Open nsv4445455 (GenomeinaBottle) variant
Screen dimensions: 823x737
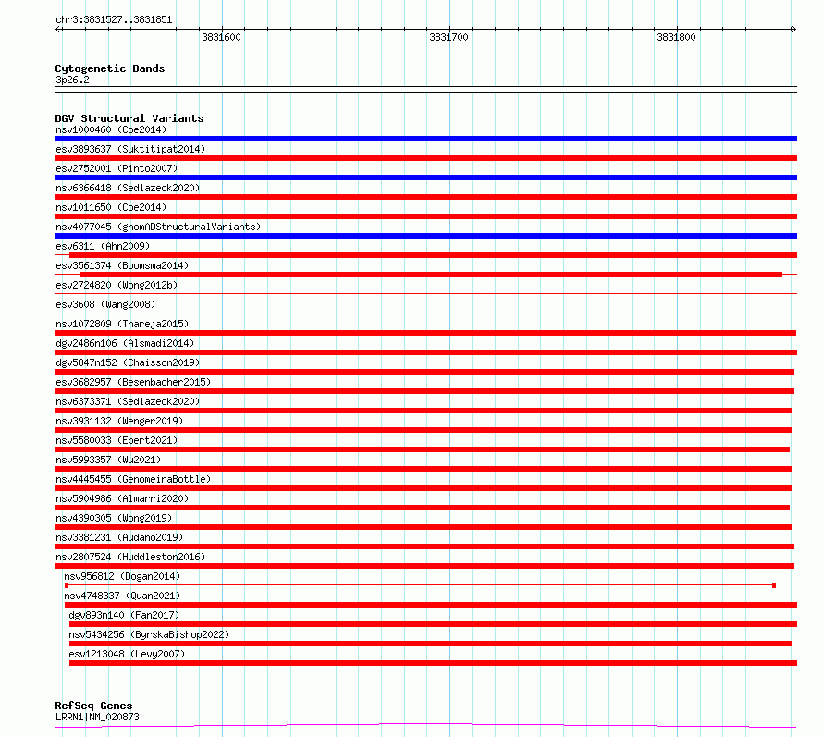click(133, 479)
